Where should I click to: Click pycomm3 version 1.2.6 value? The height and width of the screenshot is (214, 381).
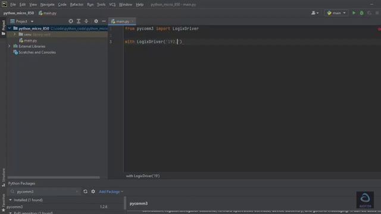(104, 207)
